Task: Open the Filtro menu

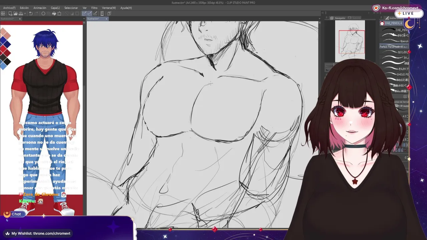Action: pos(94,8)
